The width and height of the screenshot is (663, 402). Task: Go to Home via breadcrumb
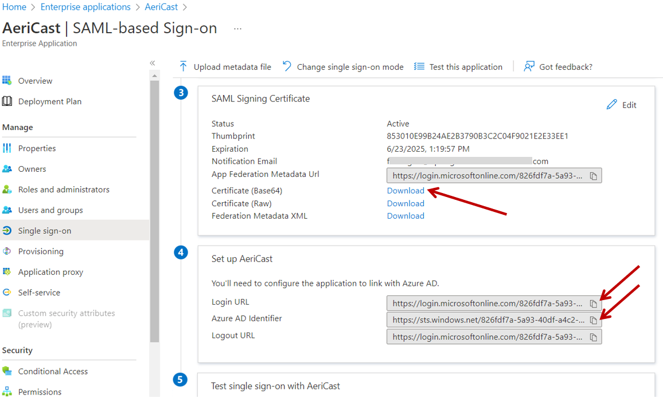[x=14, y=7]
